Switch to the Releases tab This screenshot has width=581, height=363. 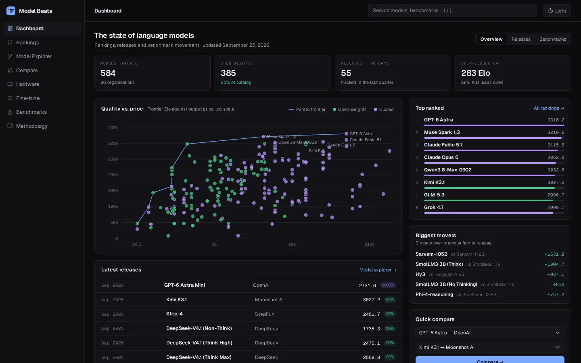pos(521,39)
